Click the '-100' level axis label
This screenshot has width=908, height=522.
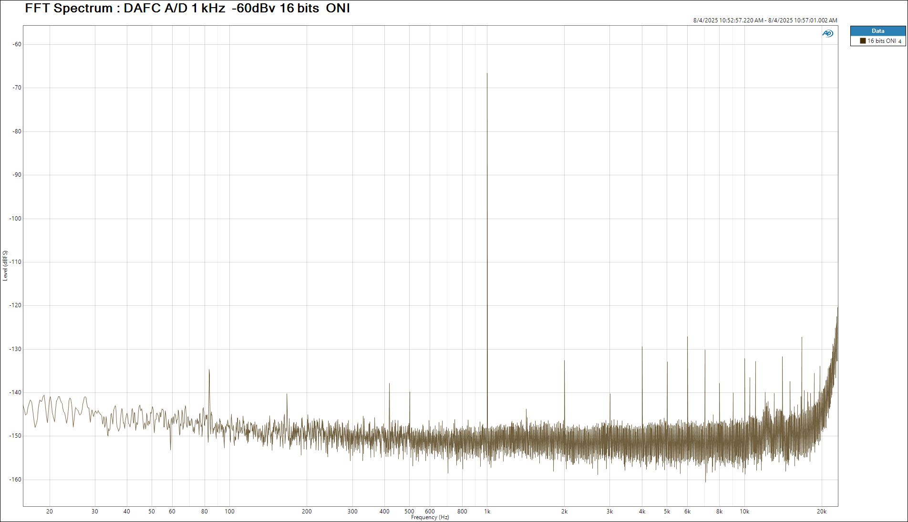(16, 219)
